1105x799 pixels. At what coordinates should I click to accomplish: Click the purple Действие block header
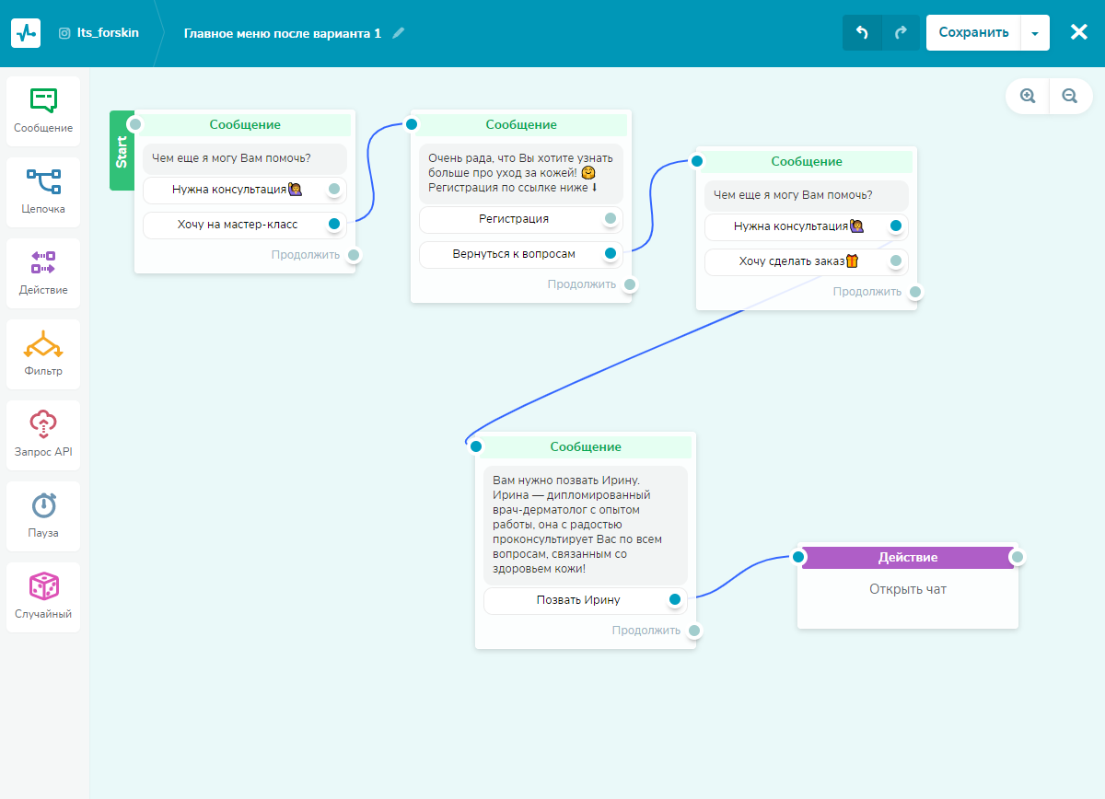coord(908,557)
